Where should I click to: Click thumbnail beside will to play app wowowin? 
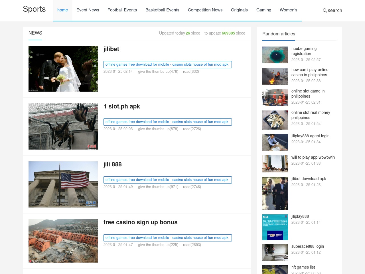coord(275,164)
